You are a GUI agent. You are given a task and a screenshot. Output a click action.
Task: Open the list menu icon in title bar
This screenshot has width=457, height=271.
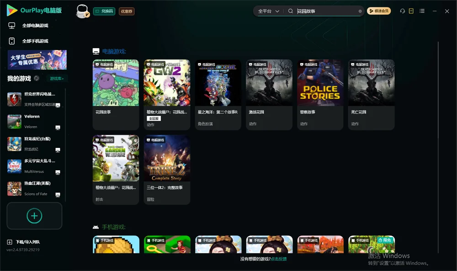422,11
